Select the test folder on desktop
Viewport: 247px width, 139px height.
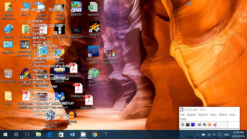pyautogui.click(x=9, y=98)
